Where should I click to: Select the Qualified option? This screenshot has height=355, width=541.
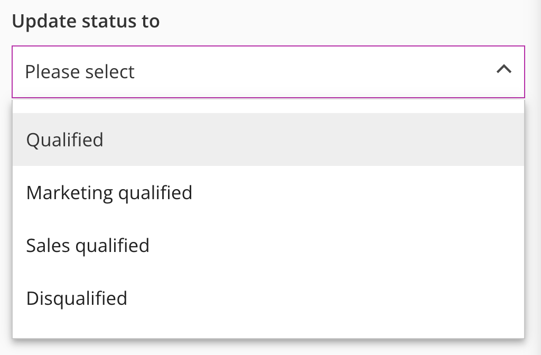65,140
